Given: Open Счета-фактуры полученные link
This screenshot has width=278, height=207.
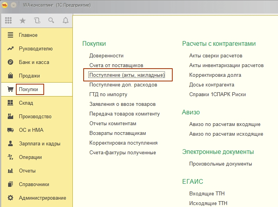Looking at the screenshot, I should [x=122, y=153].
